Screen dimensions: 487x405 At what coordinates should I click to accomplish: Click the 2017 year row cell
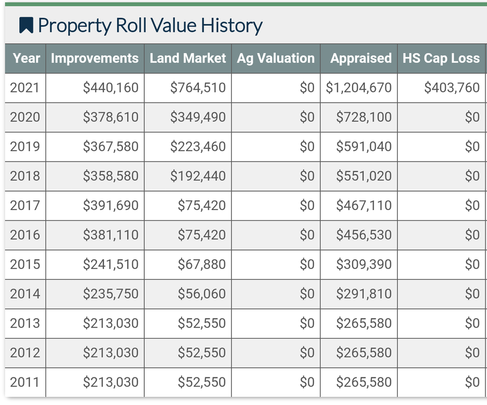(x=25, y=205)
